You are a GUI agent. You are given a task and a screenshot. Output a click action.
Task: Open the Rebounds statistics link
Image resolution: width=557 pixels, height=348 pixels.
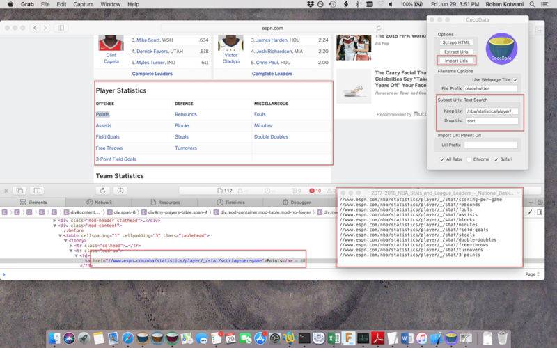(186, 114)
